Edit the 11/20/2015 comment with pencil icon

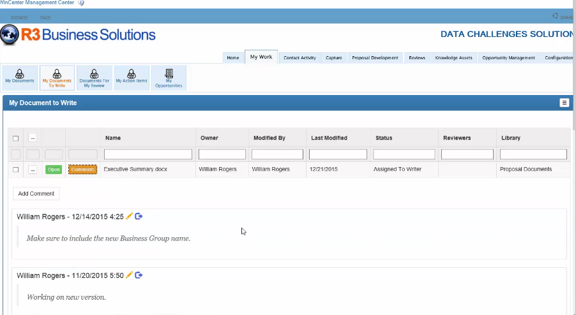129,275
